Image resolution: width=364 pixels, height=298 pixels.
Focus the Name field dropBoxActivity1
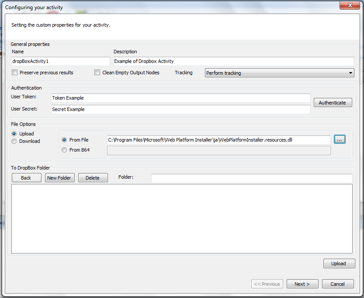point(61,61)
